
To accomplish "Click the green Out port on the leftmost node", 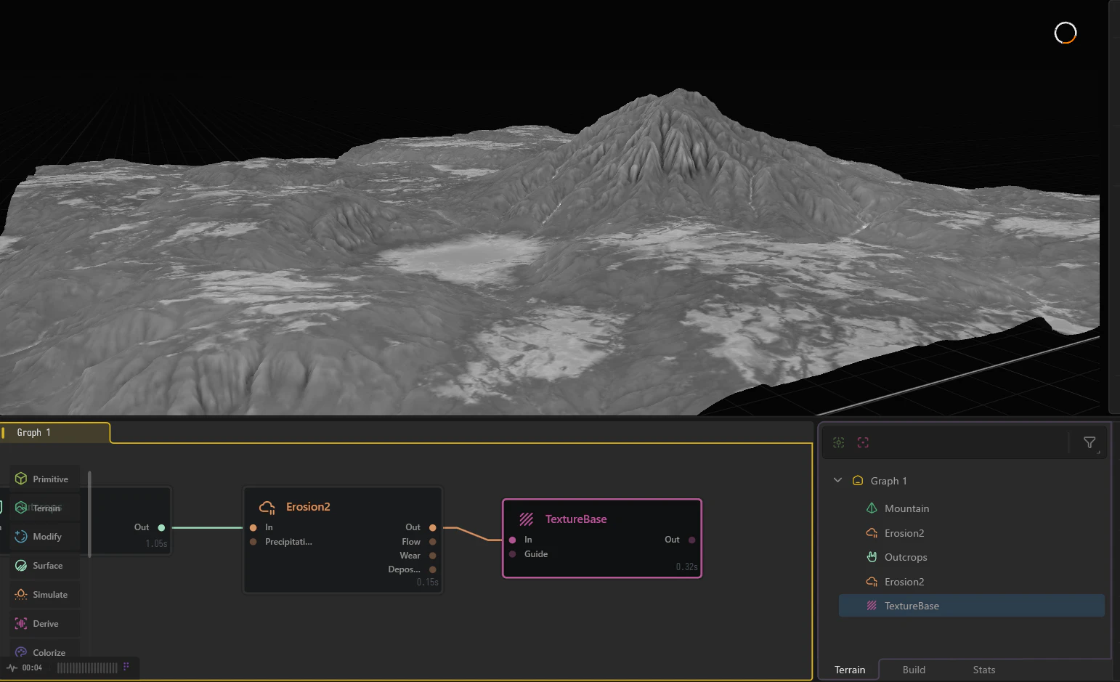I will click(161, 527).
